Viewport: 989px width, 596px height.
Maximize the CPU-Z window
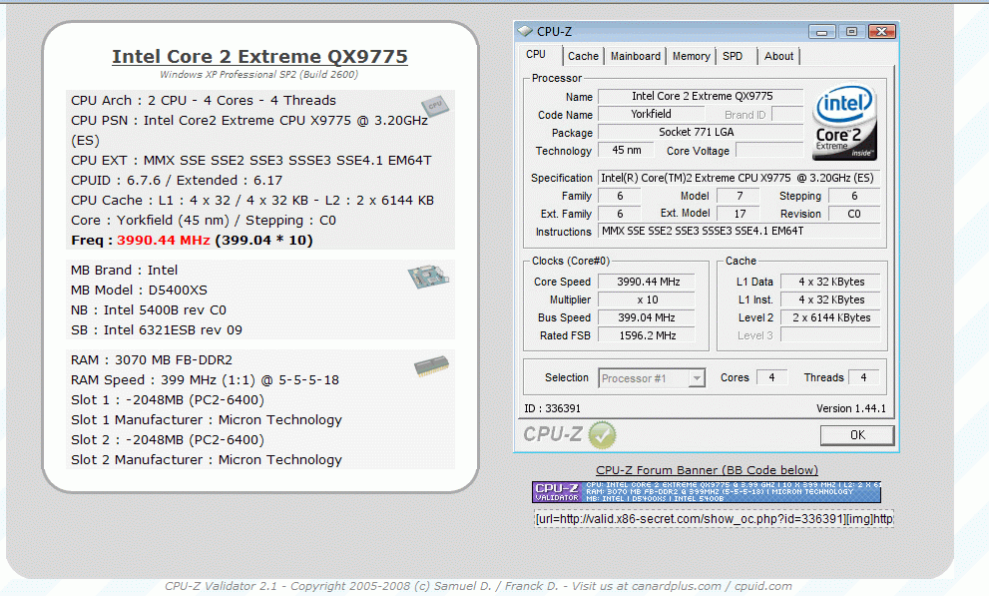tap(851, 32)
